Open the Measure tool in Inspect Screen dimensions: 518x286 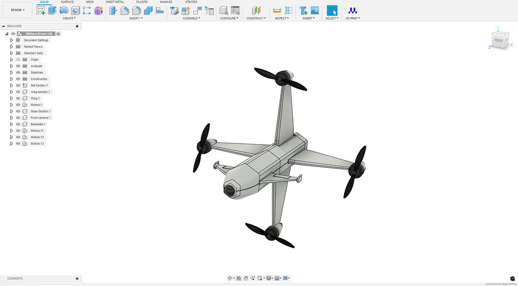point(277,11)
